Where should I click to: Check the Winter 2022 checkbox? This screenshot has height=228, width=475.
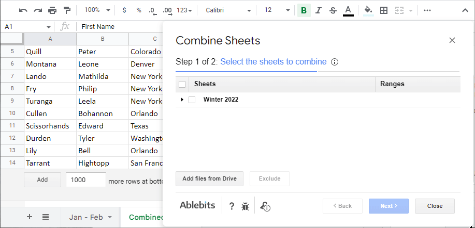pos(192,100)
